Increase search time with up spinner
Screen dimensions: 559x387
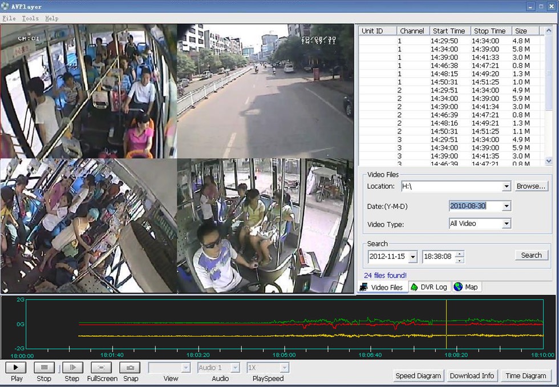click(460, 253)
